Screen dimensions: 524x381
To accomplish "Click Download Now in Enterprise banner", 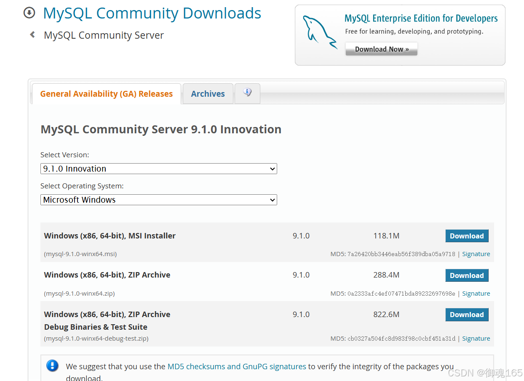I will pyautogui.click(x=382, y=49).
